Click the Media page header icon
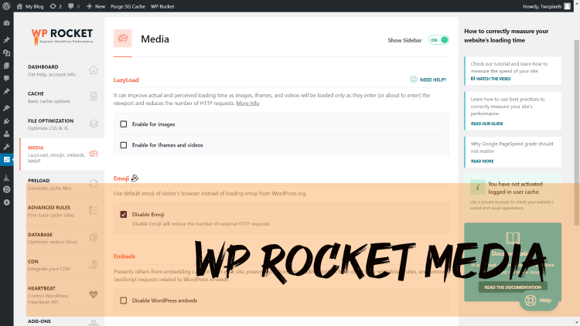580x326 pixels. (122, 39)
